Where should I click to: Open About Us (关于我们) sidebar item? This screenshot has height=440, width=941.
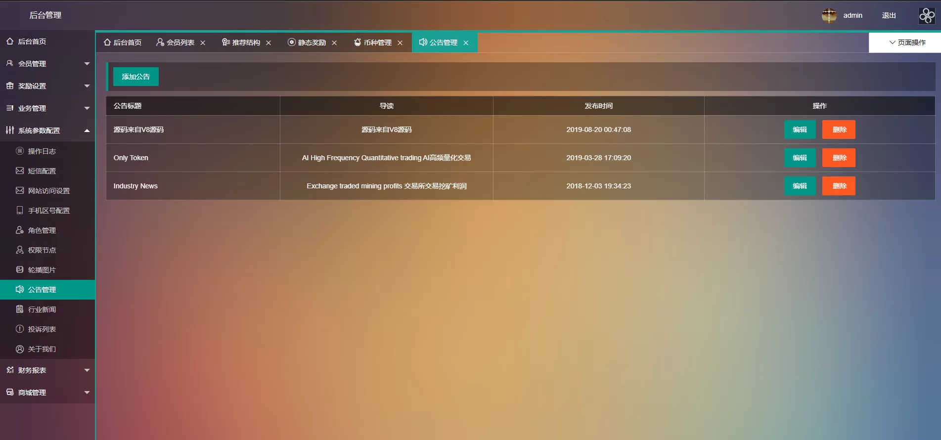pos(42,349)
